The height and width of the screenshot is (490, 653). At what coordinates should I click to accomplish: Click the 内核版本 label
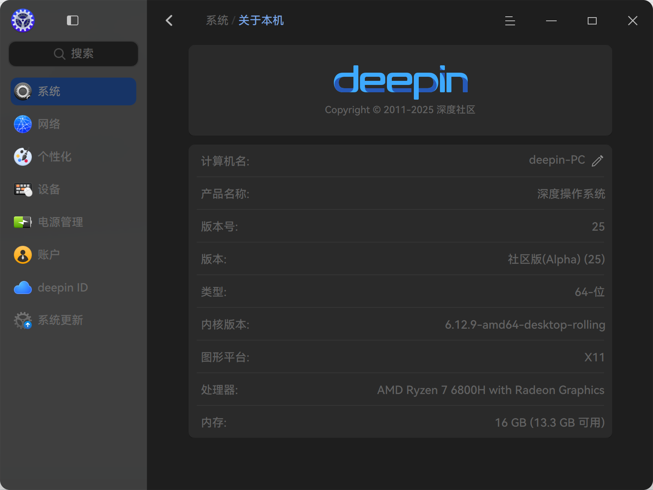click(225, 325)
